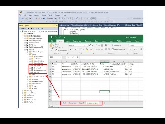
Task: Click the Percent Style icon in Excel
Action: [134, 49]
